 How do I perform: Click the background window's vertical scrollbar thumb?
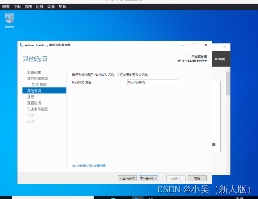point(229,83)
